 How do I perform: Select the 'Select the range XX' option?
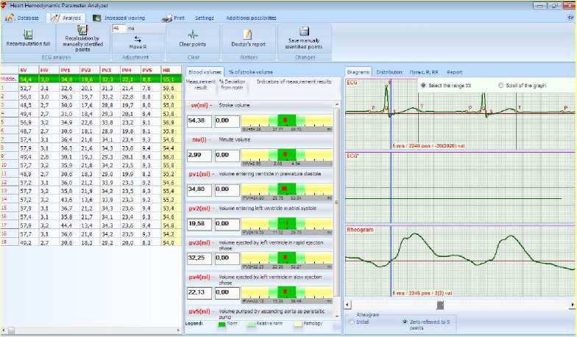point(423,85)
